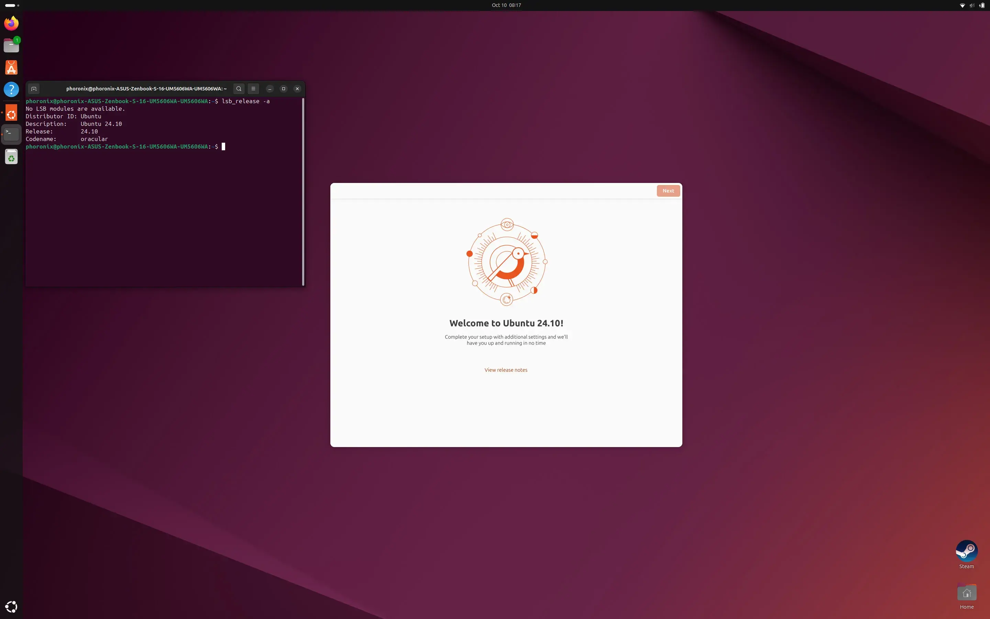990x619 pixels.
Task: Click the volume icon in system tray
Action: [971, 6]
